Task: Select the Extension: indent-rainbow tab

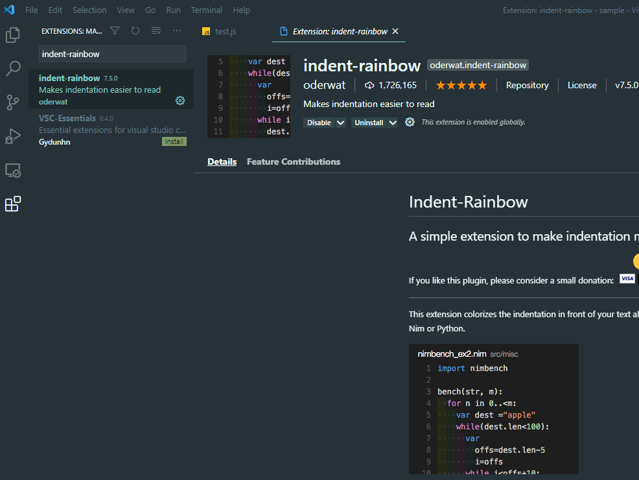Action: 339,31
